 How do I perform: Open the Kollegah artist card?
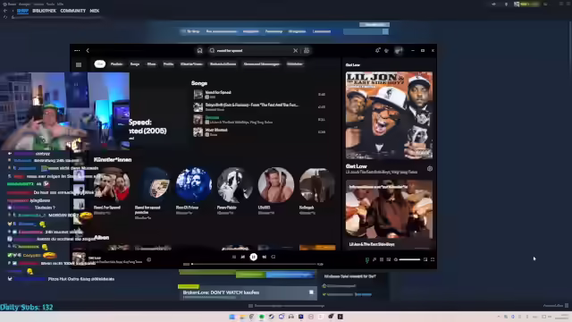coord(316,191)
